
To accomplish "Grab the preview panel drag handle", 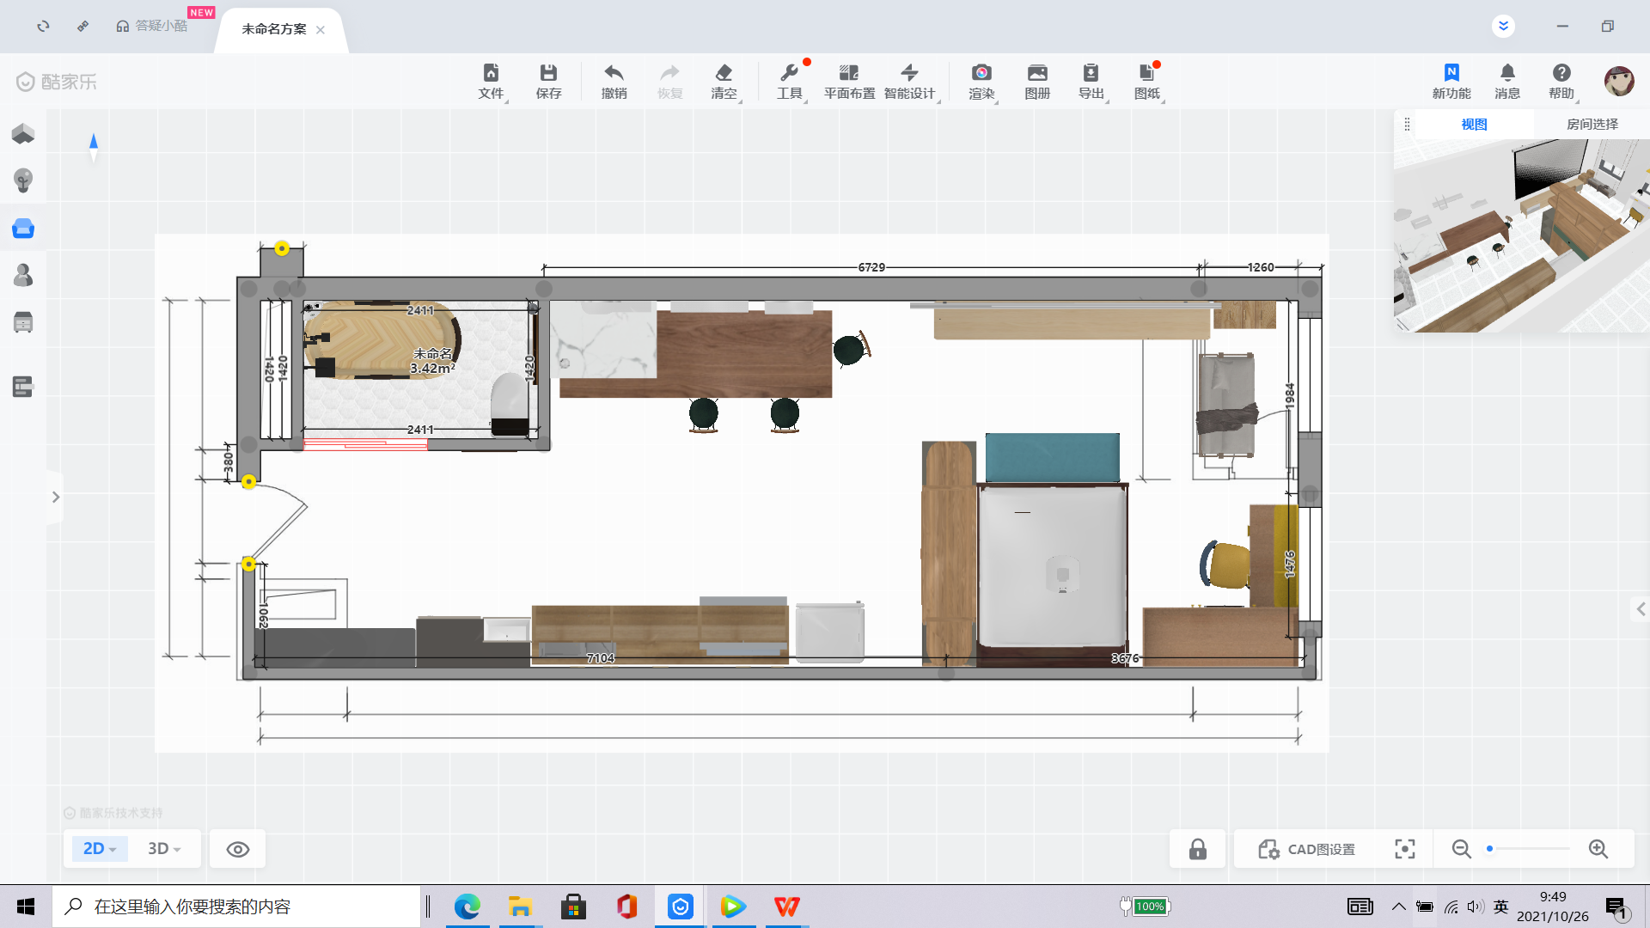I will [1407, 124].
